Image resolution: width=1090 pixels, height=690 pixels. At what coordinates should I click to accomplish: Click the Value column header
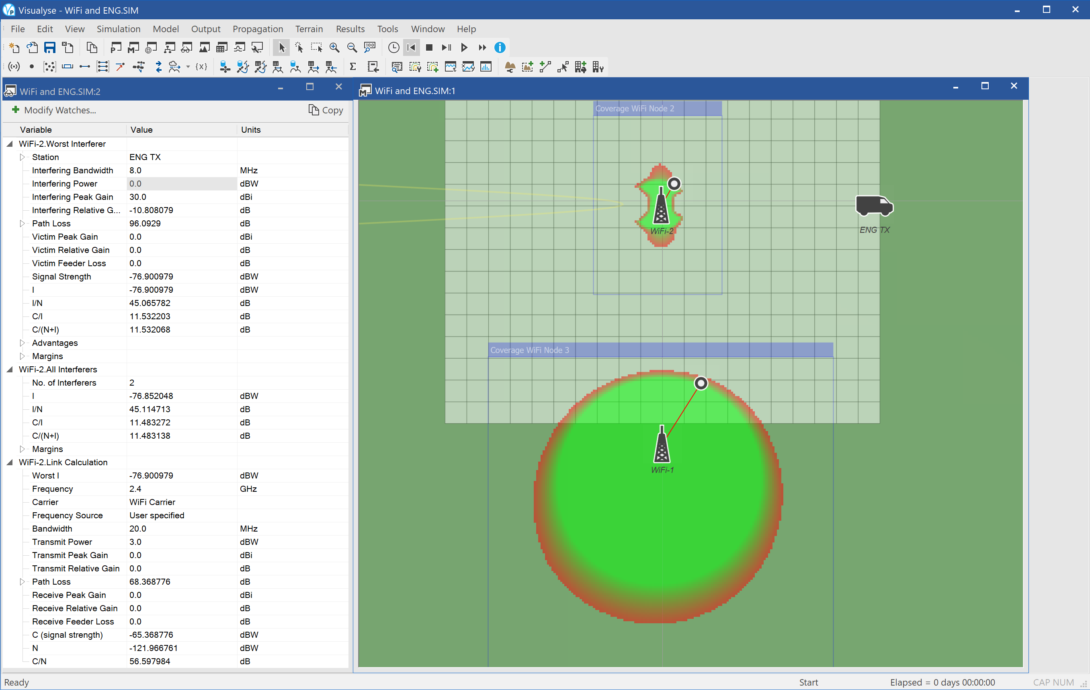point(182,130)
